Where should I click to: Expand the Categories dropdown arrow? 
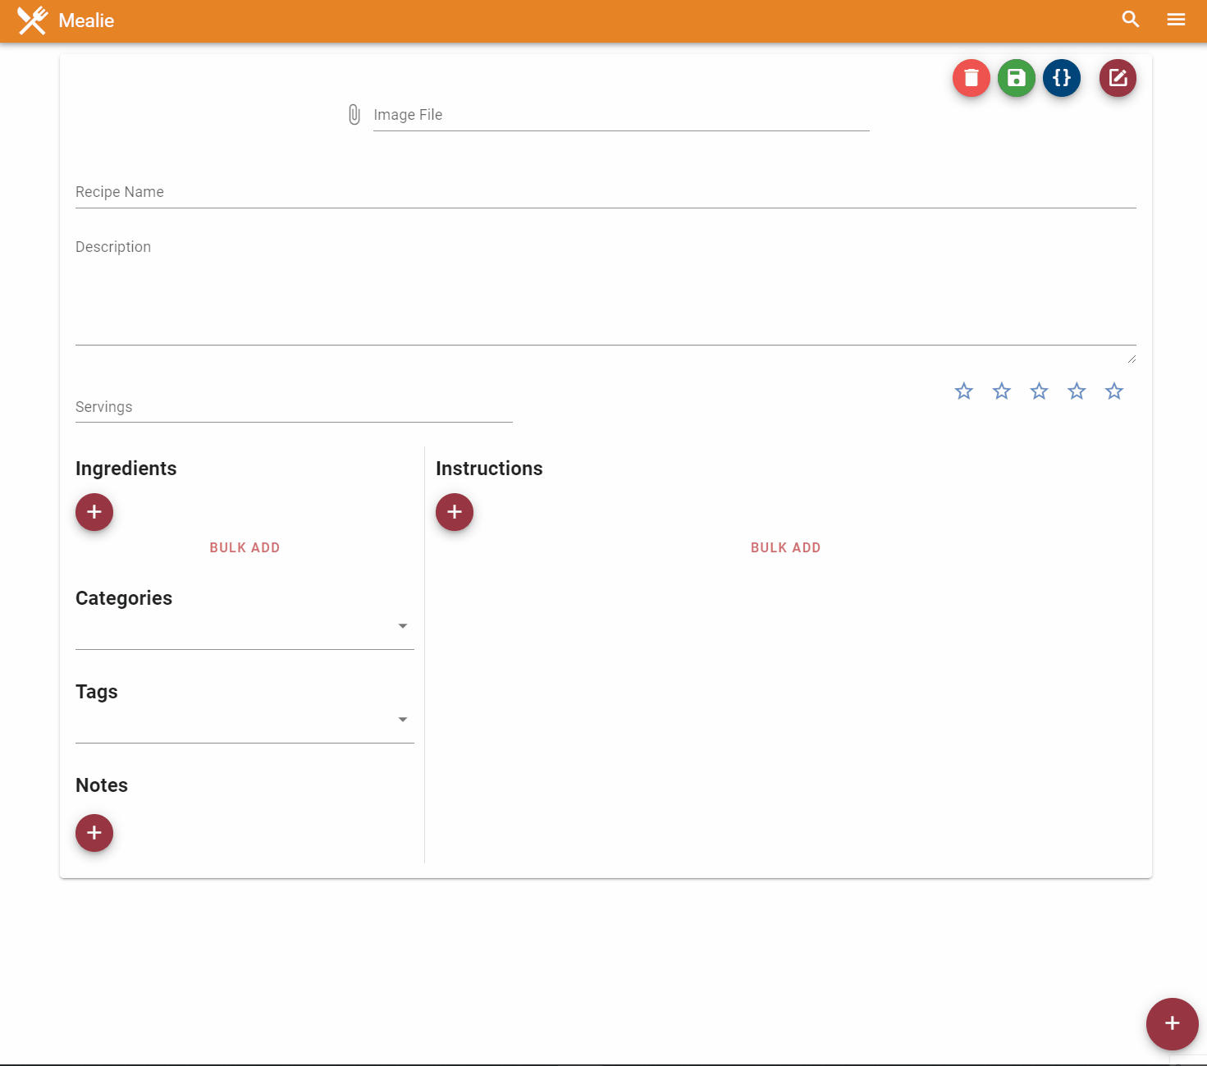(x=403, y=626)
